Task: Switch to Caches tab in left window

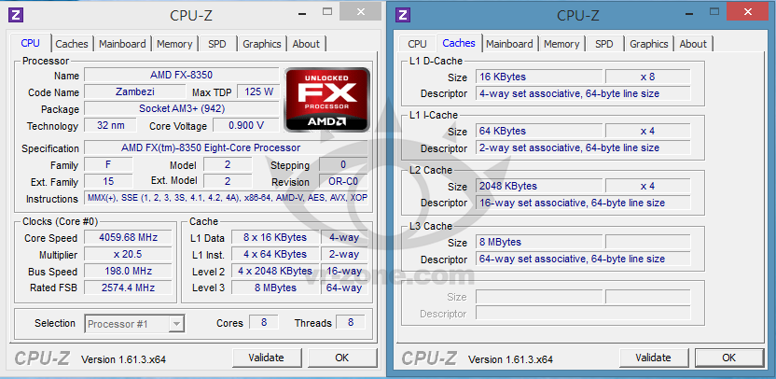Action: point(72,44)
